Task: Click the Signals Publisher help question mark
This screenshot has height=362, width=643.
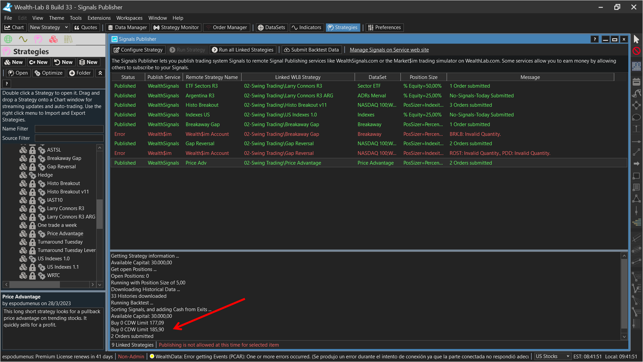Action: tap(595, 39)
